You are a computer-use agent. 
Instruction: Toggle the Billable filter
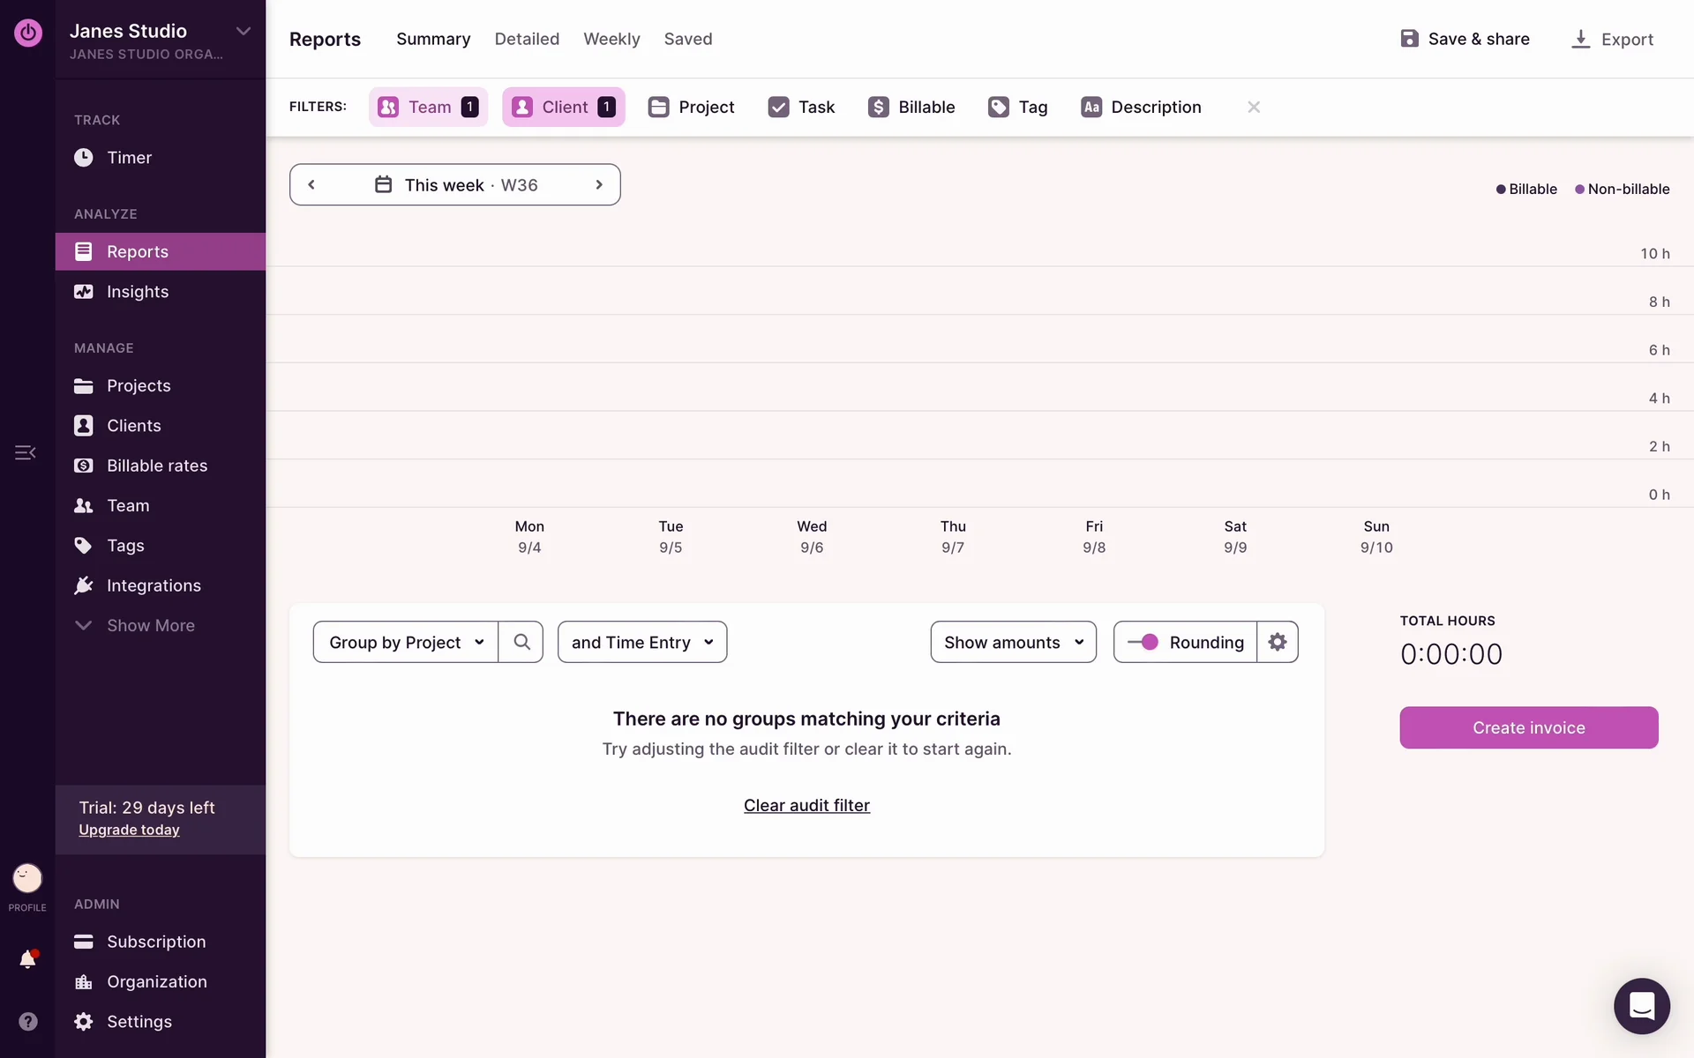point(911,107)
